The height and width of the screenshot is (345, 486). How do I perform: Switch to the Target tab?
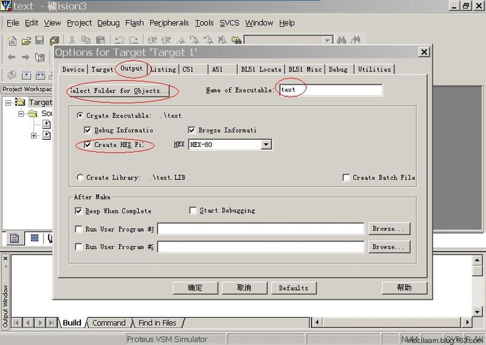[102, 69]
